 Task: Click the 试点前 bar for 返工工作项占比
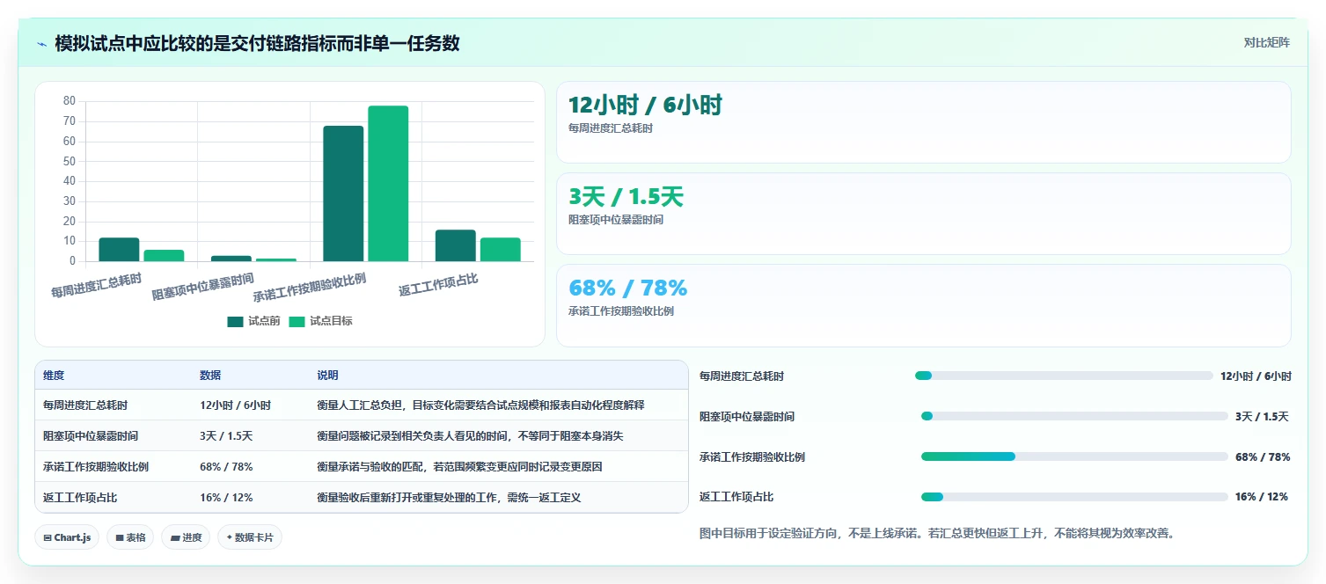(455, 245)
